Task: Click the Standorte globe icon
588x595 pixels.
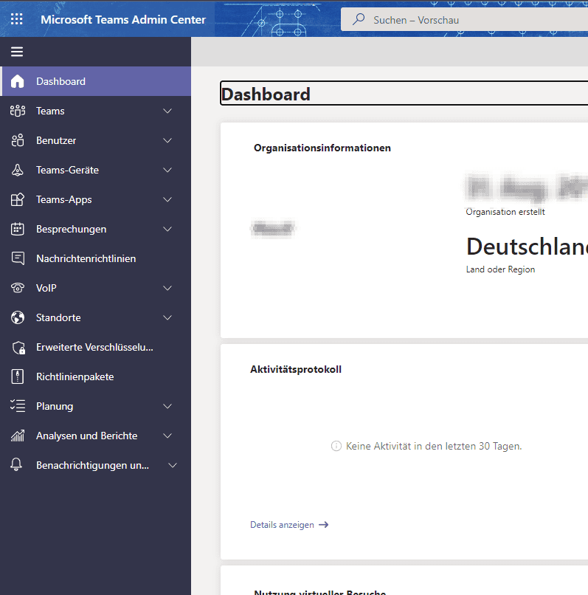Action: coord(18,317)
